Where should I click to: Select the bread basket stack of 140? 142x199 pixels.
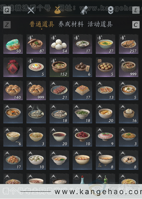[13, 90]
